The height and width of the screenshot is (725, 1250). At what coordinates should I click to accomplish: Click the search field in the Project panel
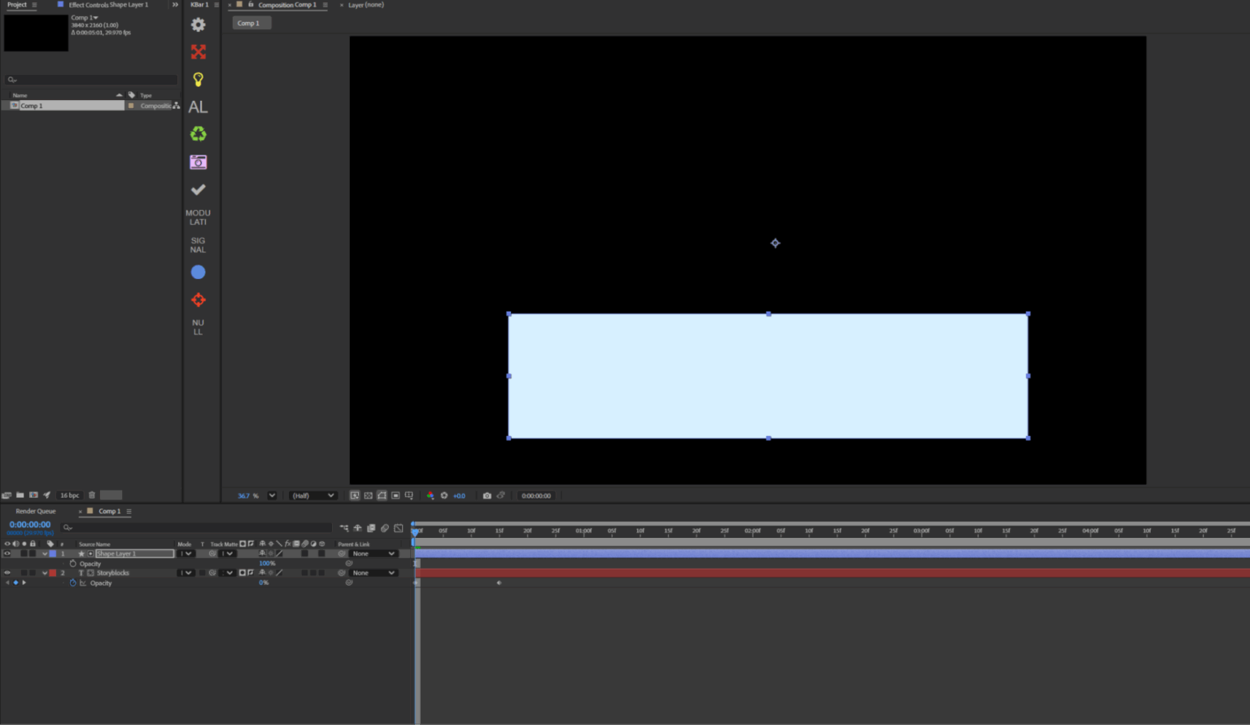click(x=90, y=79)
